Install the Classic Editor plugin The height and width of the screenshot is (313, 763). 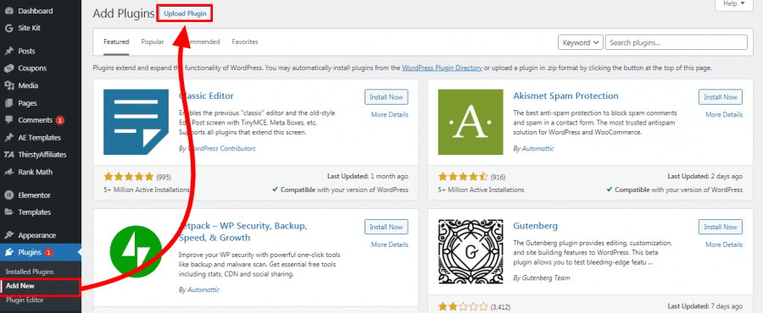pos(387,97)
